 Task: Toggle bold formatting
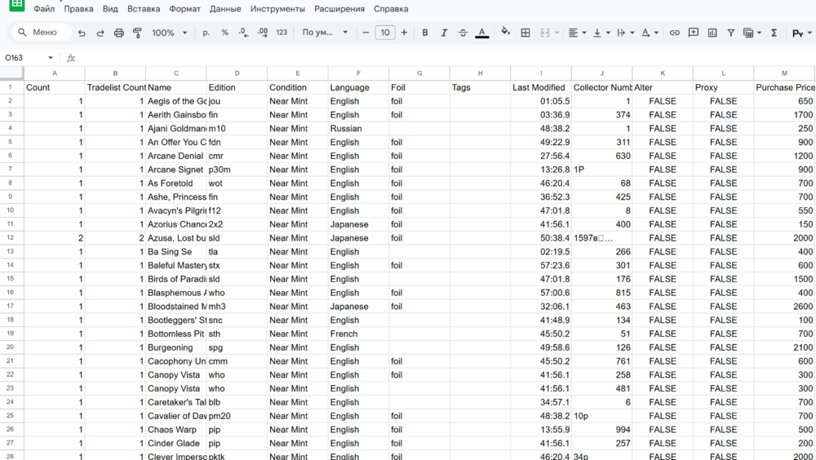coord(425,33)
